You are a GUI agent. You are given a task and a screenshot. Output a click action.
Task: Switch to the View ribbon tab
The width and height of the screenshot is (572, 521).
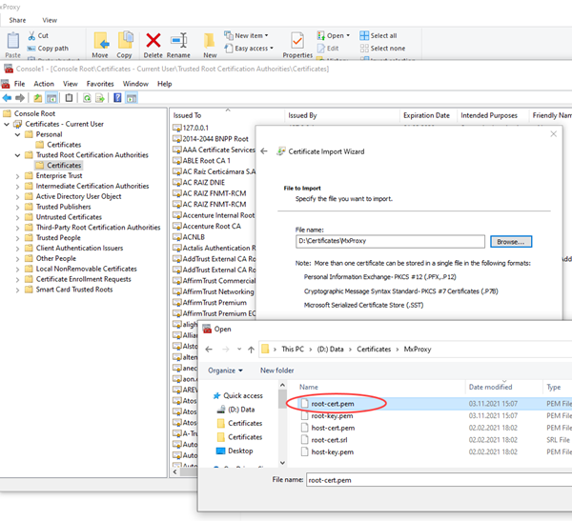pos(50,19)
